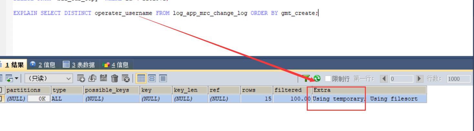The width and height of the screenshot is (474, 131).
Task: Click the delete row trash icon
Action: tap(115, 78)
